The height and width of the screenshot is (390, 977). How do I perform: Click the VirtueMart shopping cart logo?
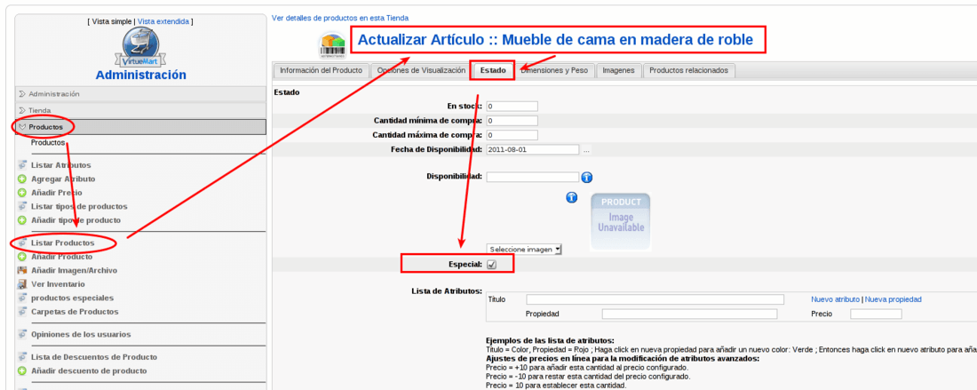140,47
